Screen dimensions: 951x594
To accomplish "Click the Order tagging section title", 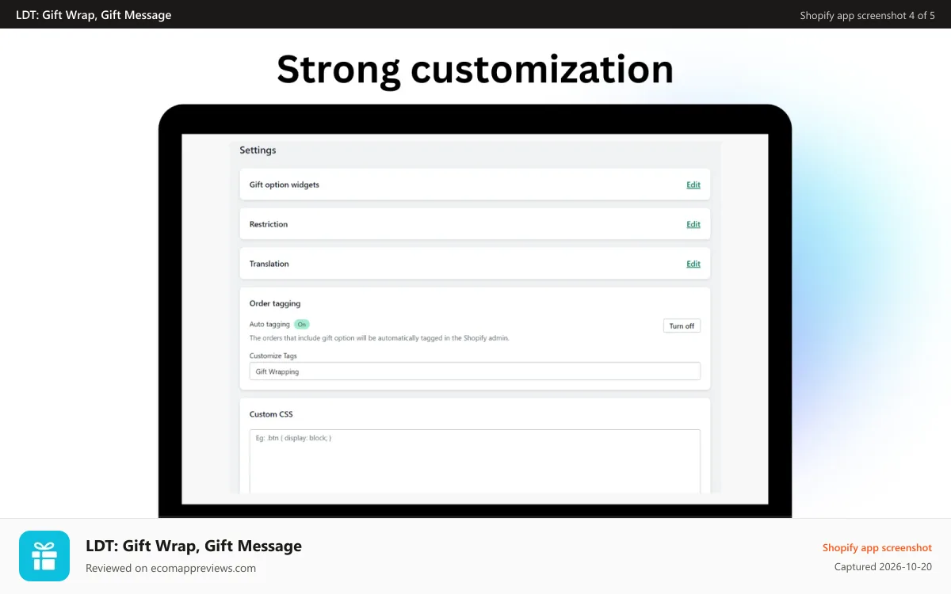I will click(275, 303).
